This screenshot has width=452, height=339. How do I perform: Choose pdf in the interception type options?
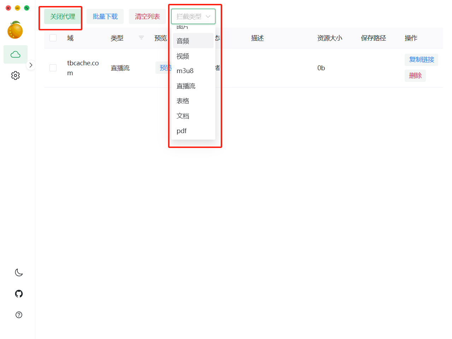tap(181, 131)
